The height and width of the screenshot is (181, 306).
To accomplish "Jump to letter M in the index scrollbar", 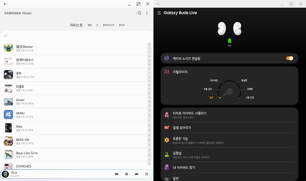I will 149,130.
